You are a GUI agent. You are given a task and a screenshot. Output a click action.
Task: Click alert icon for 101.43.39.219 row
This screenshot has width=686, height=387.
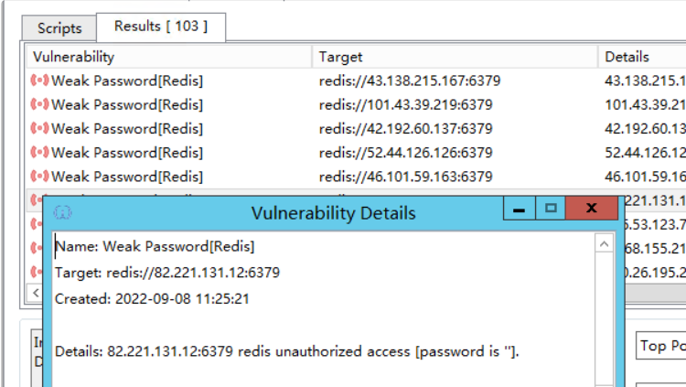tap(39, 104)
